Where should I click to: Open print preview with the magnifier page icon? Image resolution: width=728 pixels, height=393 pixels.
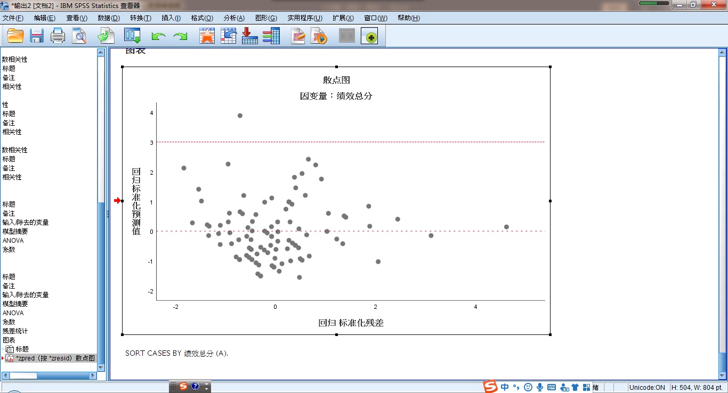[79, 36]
